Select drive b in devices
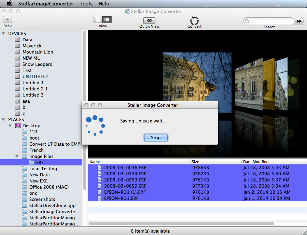The height and width of the screenshot is (235, 307). pyautogui.click(x=18, y=107)
